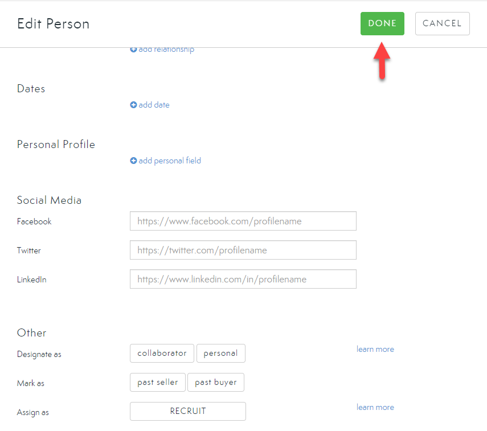The width and height of the screenshot is (487, 431).
Task: Mark this person as past seller
Action: (x=157, y=382)
